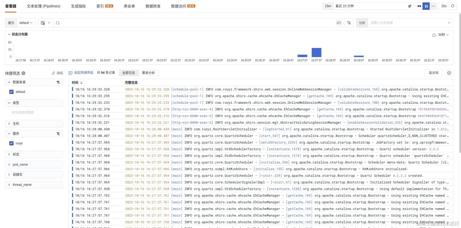
Task: Click the clear filter icon beside search
Action: pyautogui.click(x=349, y=23)
